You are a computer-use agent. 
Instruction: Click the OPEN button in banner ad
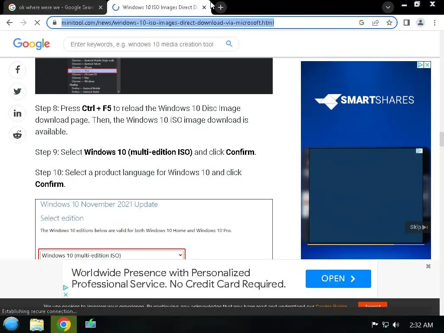click(338, 279)
